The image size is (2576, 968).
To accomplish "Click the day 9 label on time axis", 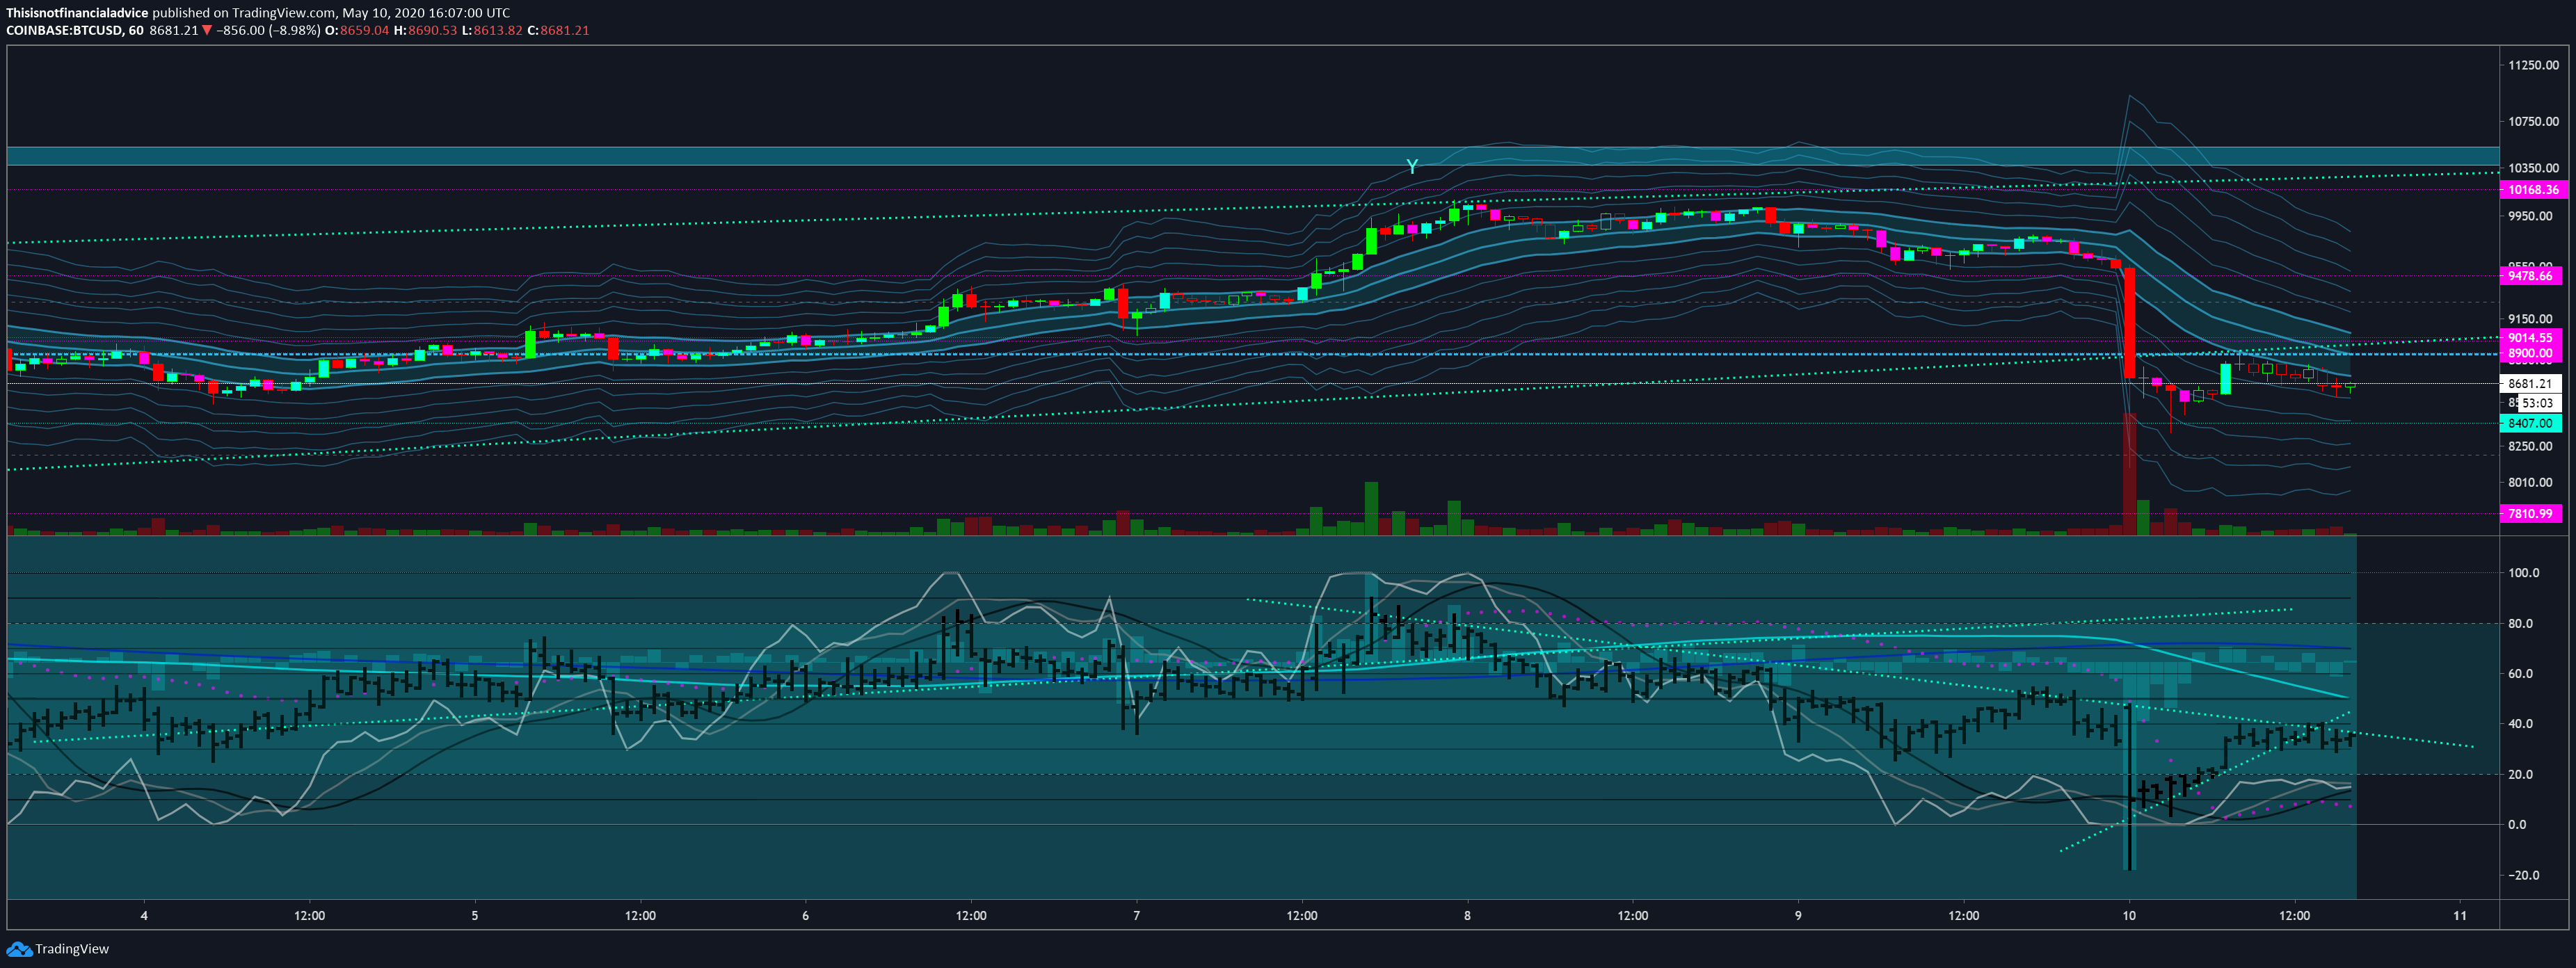I will 1799,916.
